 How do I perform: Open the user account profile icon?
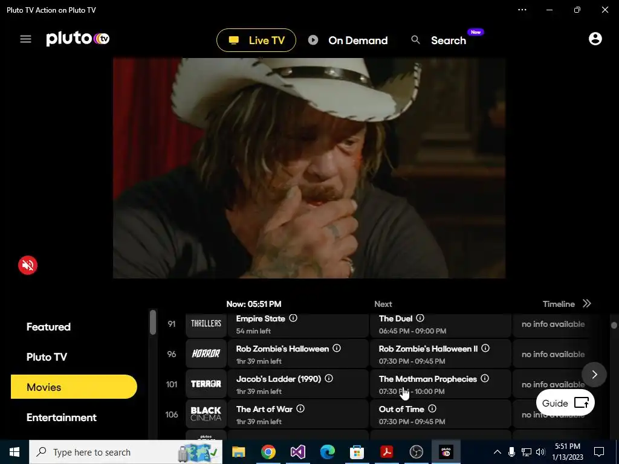595,39
